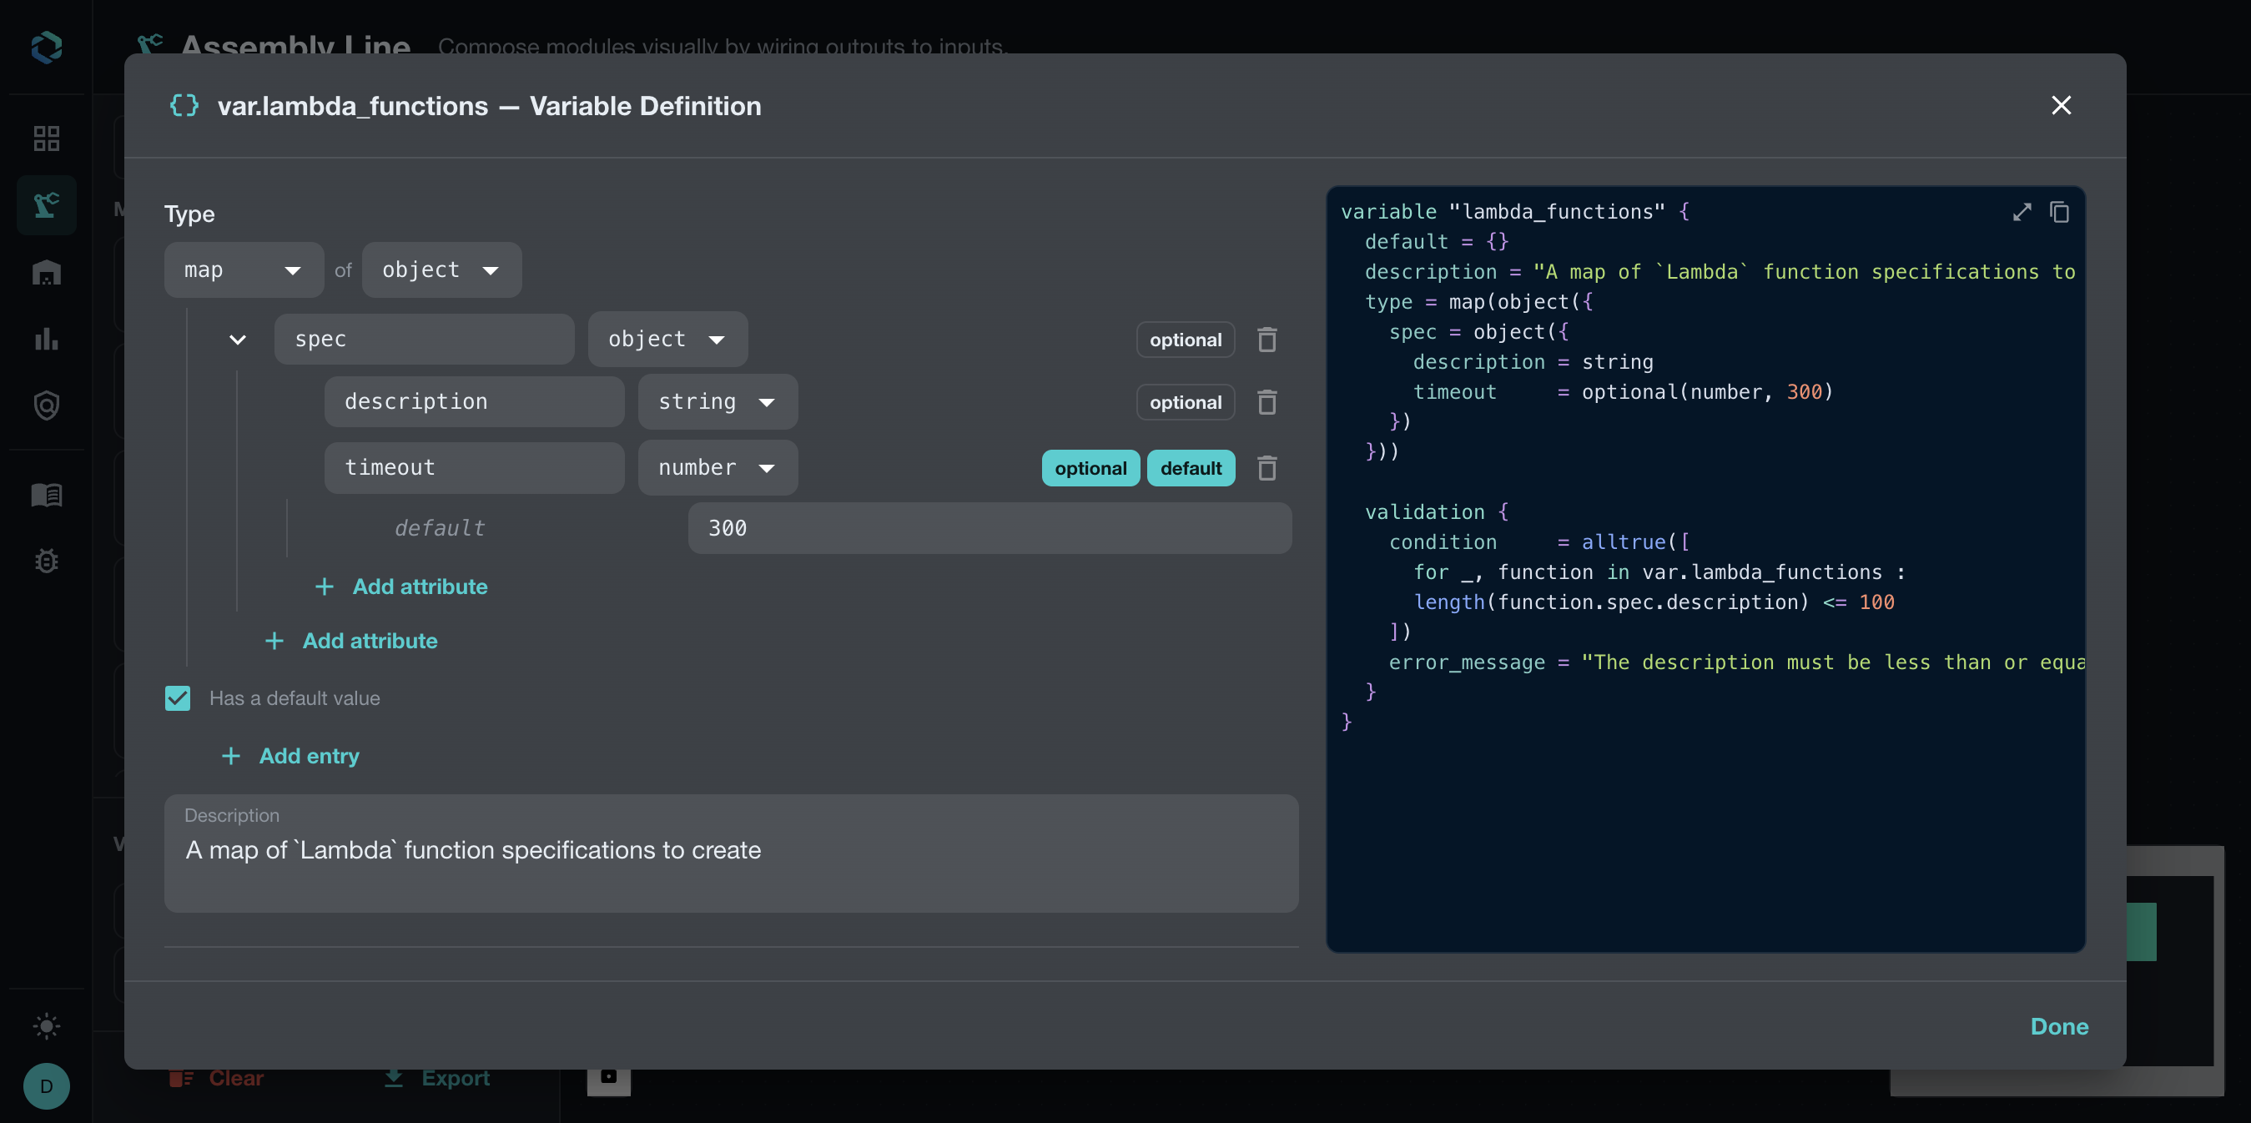Open the bar chart analytics sidebar icon
The width and height of the screenshot is (2251, 1123).
click(x=47, y=339)
